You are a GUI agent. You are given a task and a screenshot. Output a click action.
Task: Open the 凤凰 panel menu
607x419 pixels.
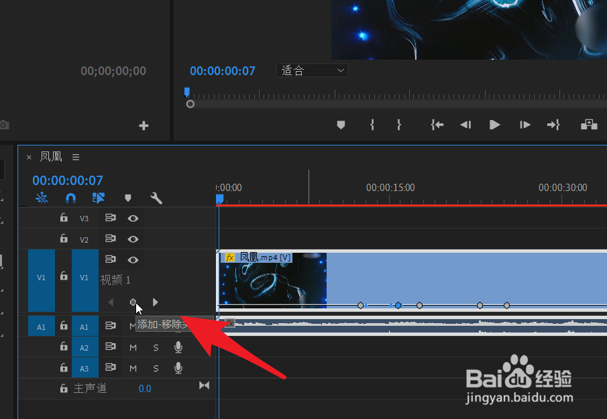(76, 157)
